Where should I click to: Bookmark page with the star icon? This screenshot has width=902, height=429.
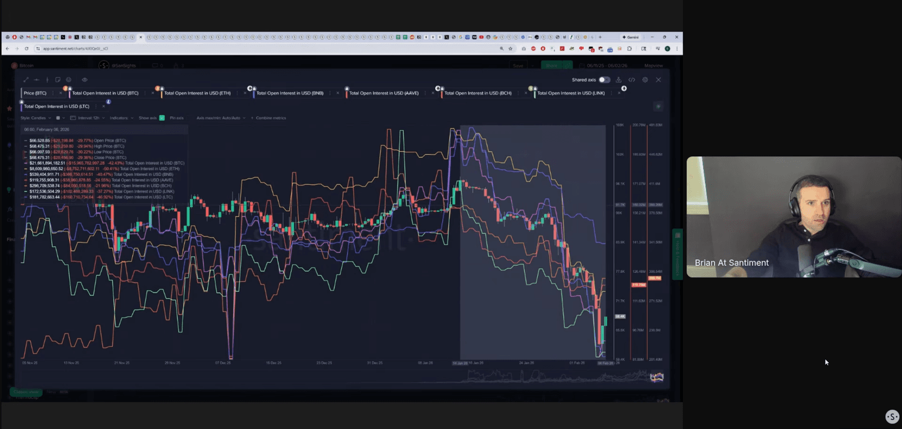(x=510, y=49)
